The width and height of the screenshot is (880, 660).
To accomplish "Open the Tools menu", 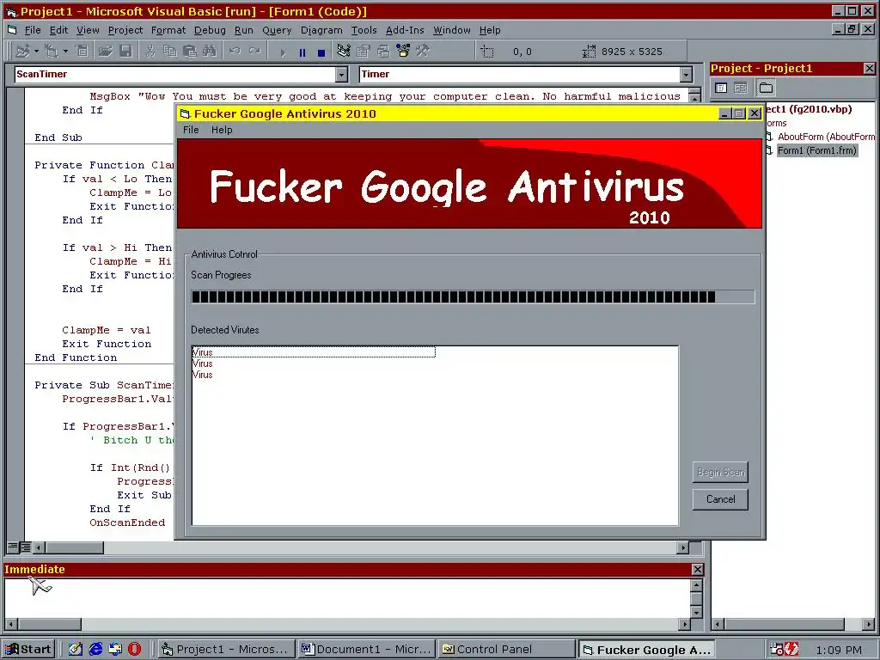I will coord(364,30).
